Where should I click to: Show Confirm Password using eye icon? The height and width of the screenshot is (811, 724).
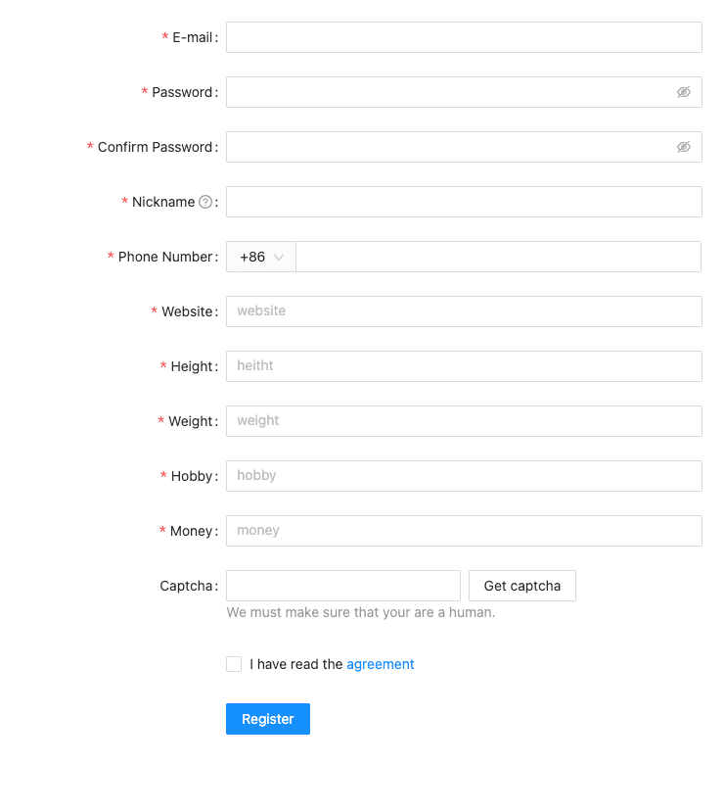[x=684, y=147]
